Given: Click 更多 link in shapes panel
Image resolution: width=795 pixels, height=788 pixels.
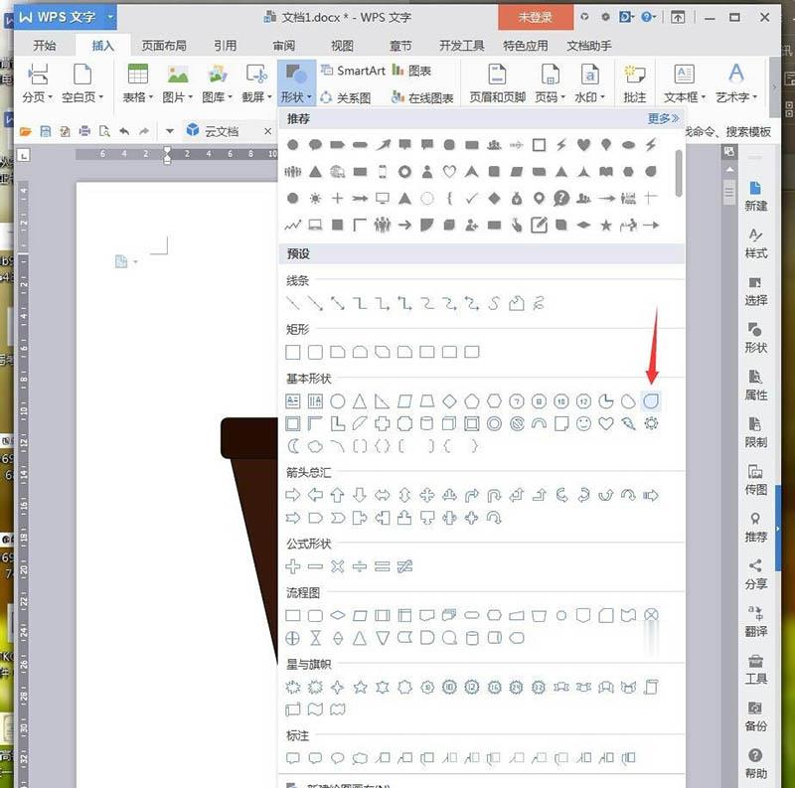Looking at the screenshot, I should coord(663,118).
